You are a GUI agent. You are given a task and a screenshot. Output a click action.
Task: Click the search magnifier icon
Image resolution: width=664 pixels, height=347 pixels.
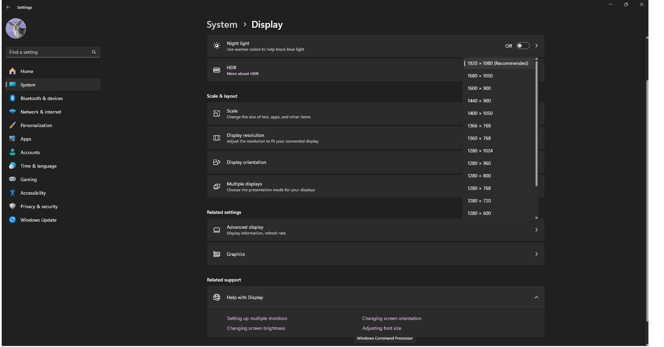pyautogui.click(x=94, y=52)
